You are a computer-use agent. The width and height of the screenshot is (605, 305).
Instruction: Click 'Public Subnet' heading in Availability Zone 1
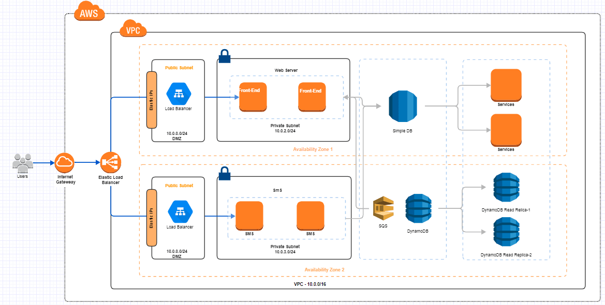pos(179,68)
